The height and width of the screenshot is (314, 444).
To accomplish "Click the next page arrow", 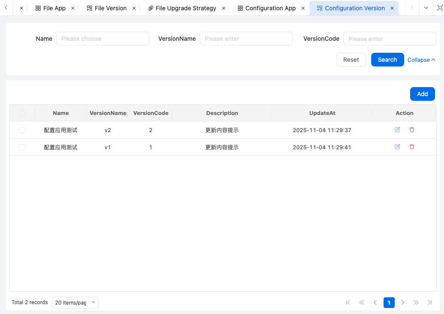I will [x=402, y=302].
